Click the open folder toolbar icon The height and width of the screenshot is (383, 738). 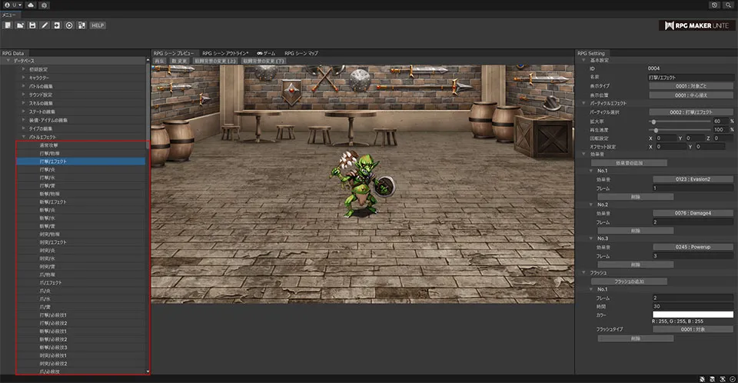click(x=20, y=25)
